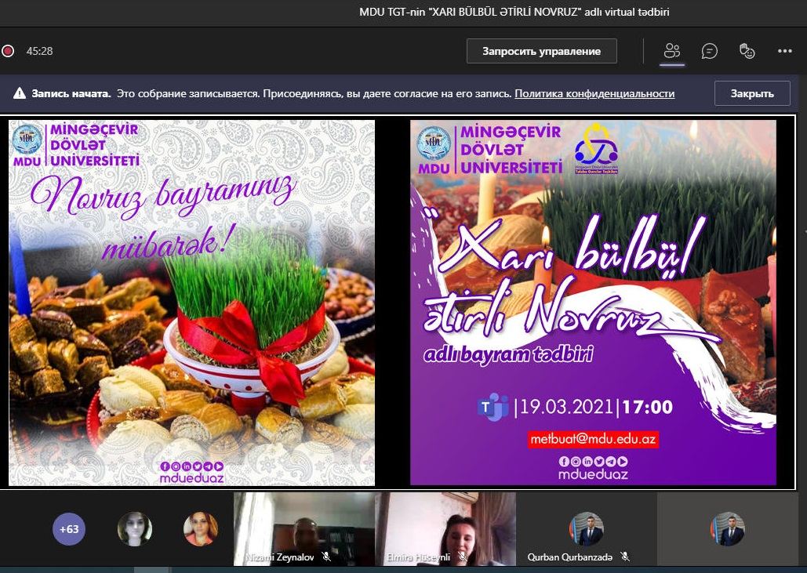Viewport: 807px width, 573px height.
Task: Click the Novruz bayramınız mübarək shared image
Action: (191, 302)
